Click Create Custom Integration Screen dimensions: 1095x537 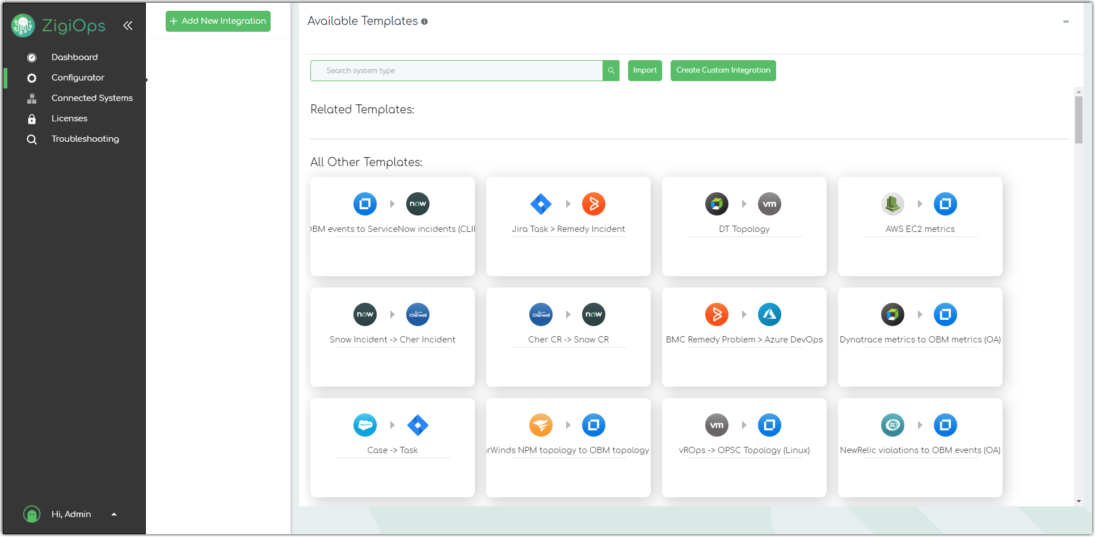[723, 70]
